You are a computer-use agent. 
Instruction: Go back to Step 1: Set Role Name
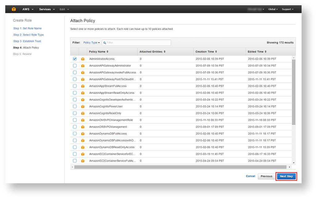(x=27, y=28)
